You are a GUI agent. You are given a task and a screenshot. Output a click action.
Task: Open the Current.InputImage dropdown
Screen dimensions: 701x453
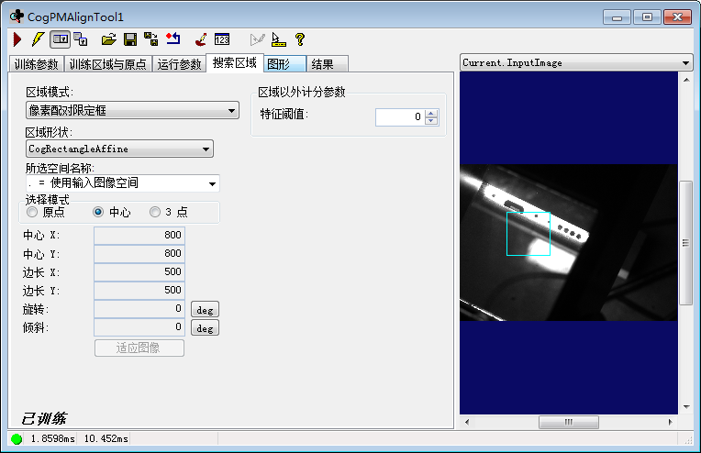click(576, 63)
